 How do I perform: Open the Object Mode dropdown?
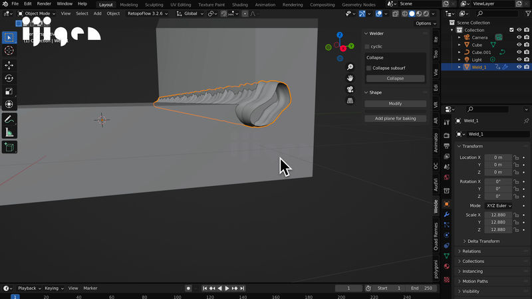tap(37, 13)
